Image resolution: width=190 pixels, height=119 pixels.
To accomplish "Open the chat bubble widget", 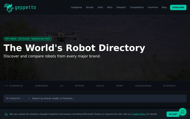I will [x=182, y=112].
